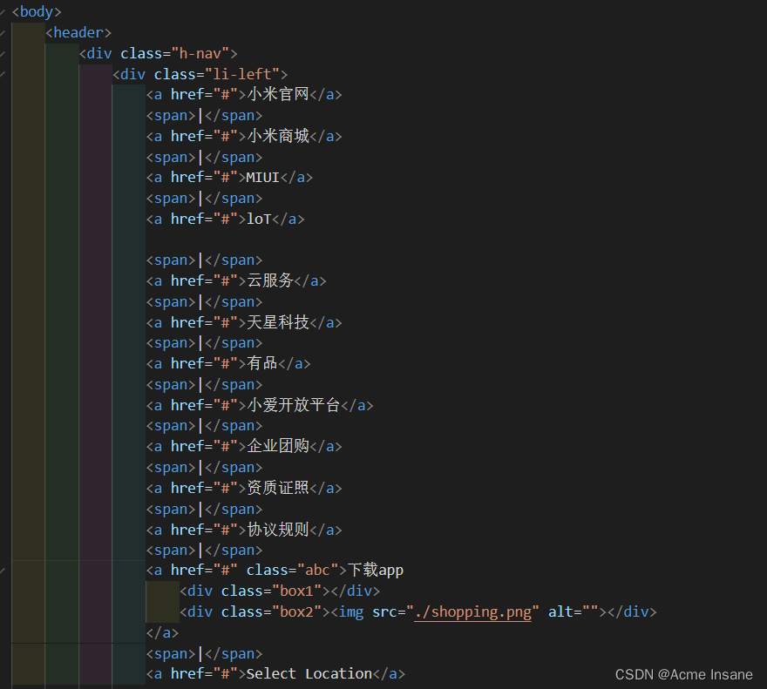Click the text 天星科技
Image resolution: width=767 pixels, height=689 pixels.
point(278,322)
